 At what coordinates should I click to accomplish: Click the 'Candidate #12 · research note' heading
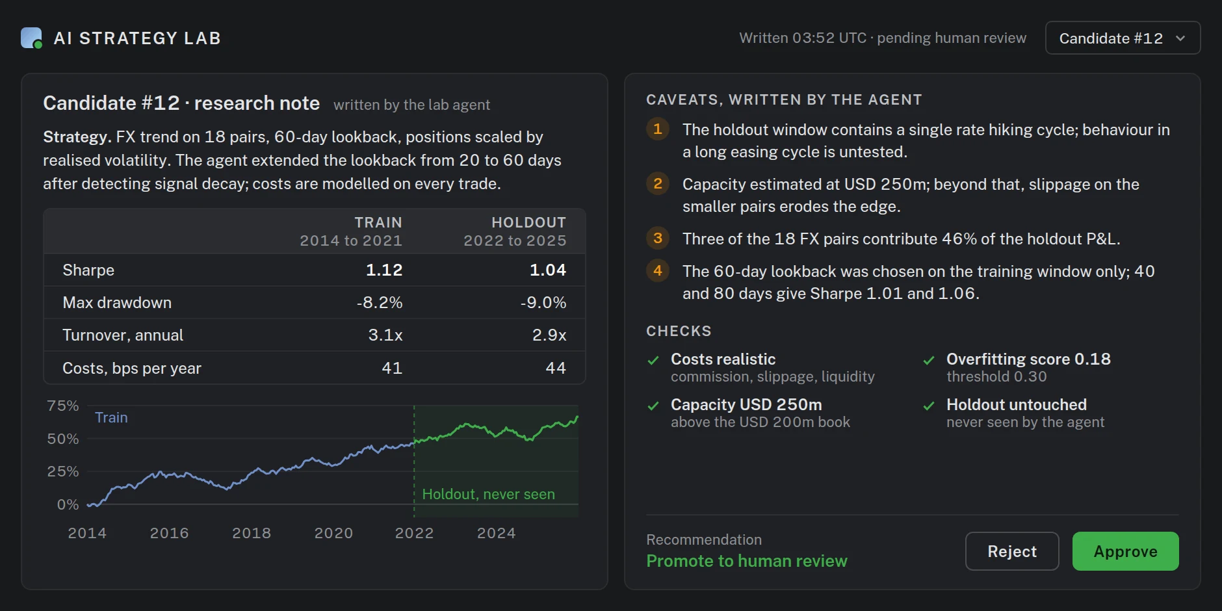[181, 103]
